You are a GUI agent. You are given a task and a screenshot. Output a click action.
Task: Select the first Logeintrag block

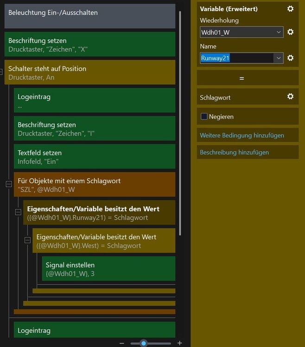point(95,100)
